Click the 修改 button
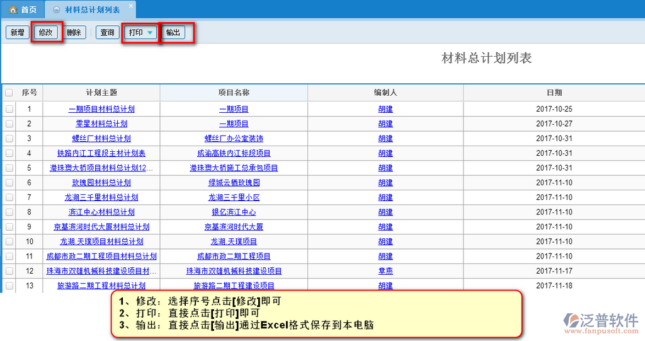 tap(46, 32)
